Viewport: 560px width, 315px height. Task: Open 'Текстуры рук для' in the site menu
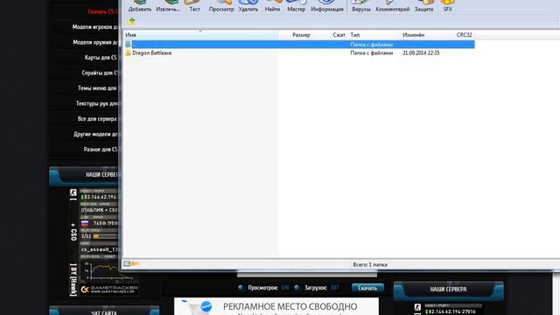pyautogui.click(x=97, y=103)
